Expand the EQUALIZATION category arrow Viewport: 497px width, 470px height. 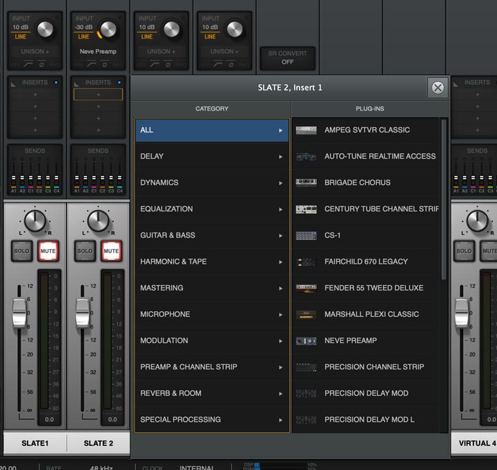(280, 210)
